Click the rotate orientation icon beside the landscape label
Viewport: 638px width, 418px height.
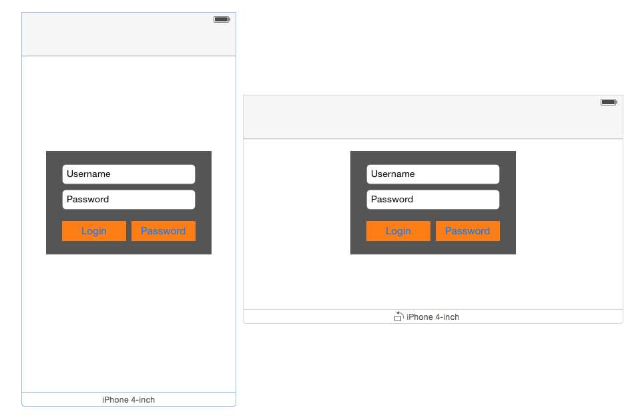point(398,317)
